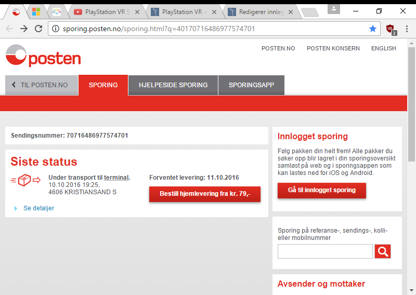416x295 pixels.
Task: Switch to the Posten pinned tab
Action: [x=16, y=12]
